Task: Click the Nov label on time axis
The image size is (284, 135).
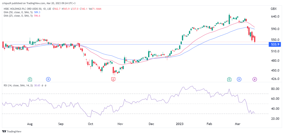Action: 120,124
